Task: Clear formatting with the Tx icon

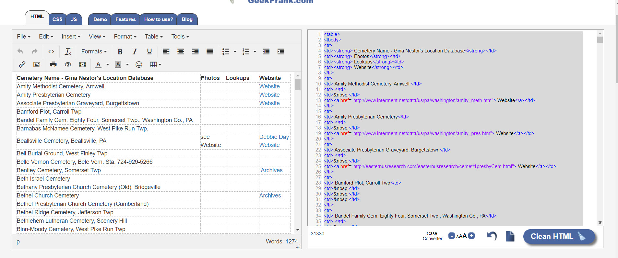Action: coord(68,51)
